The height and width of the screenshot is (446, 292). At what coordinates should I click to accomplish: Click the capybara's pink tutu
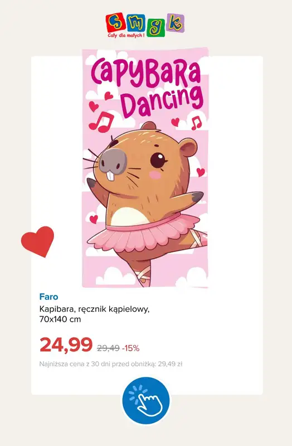144,232
